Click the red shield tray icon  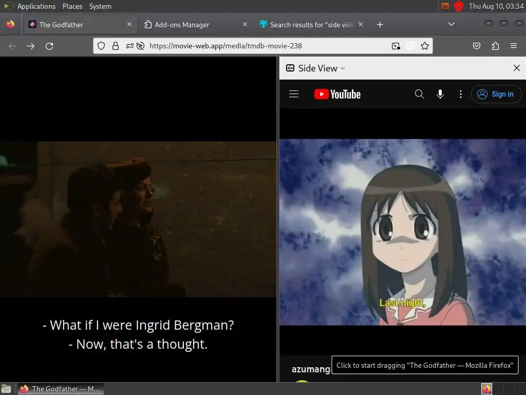tap(459, 6)
